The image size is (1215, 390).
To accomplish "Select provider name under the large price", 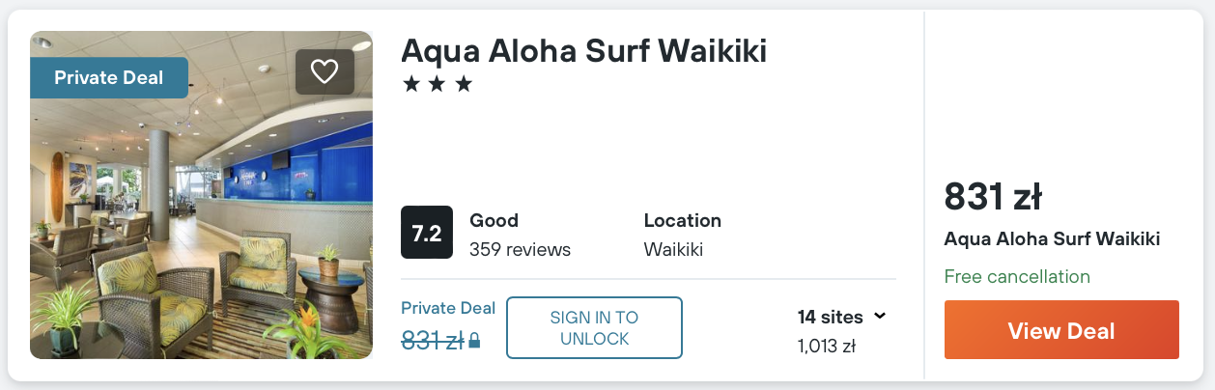I will (x=1052, y=238).
